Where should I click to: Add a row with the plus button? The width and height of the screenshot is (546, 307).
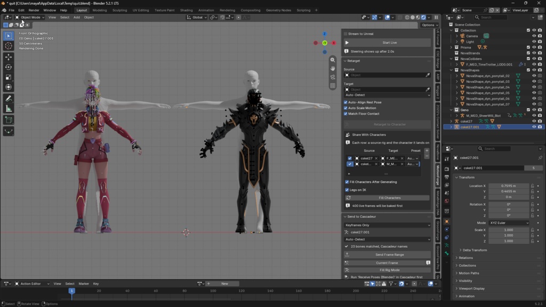427,151
